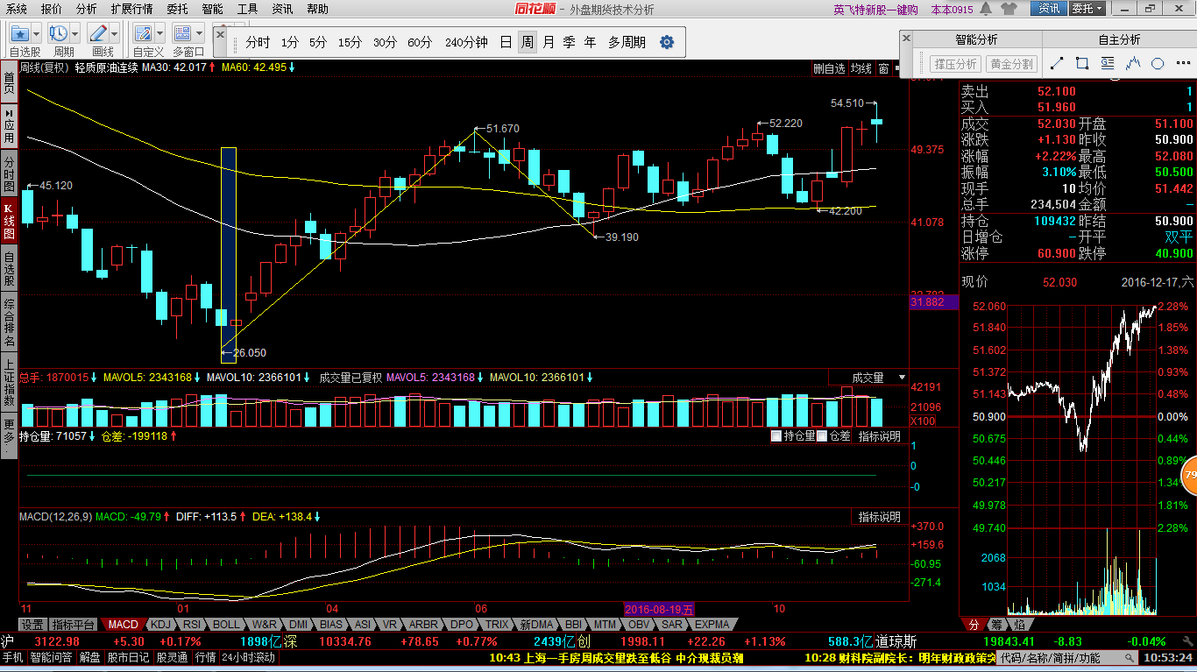The height and width of the screenshot is (672, 1197).
Task: Select the 月 monthly period
Action: tap(549, 42)
